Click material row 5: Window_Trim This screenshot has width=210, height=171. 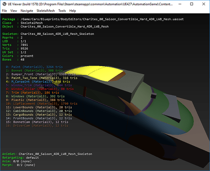(39, 85)
